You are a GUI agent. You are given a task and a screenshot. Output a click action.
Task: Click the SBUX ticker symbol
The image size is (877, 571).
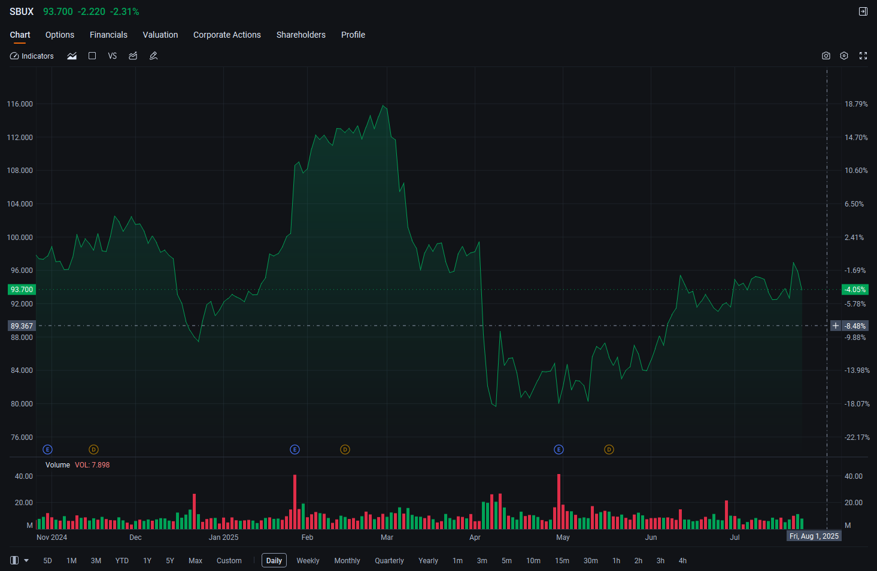click(x=22, y=11)
